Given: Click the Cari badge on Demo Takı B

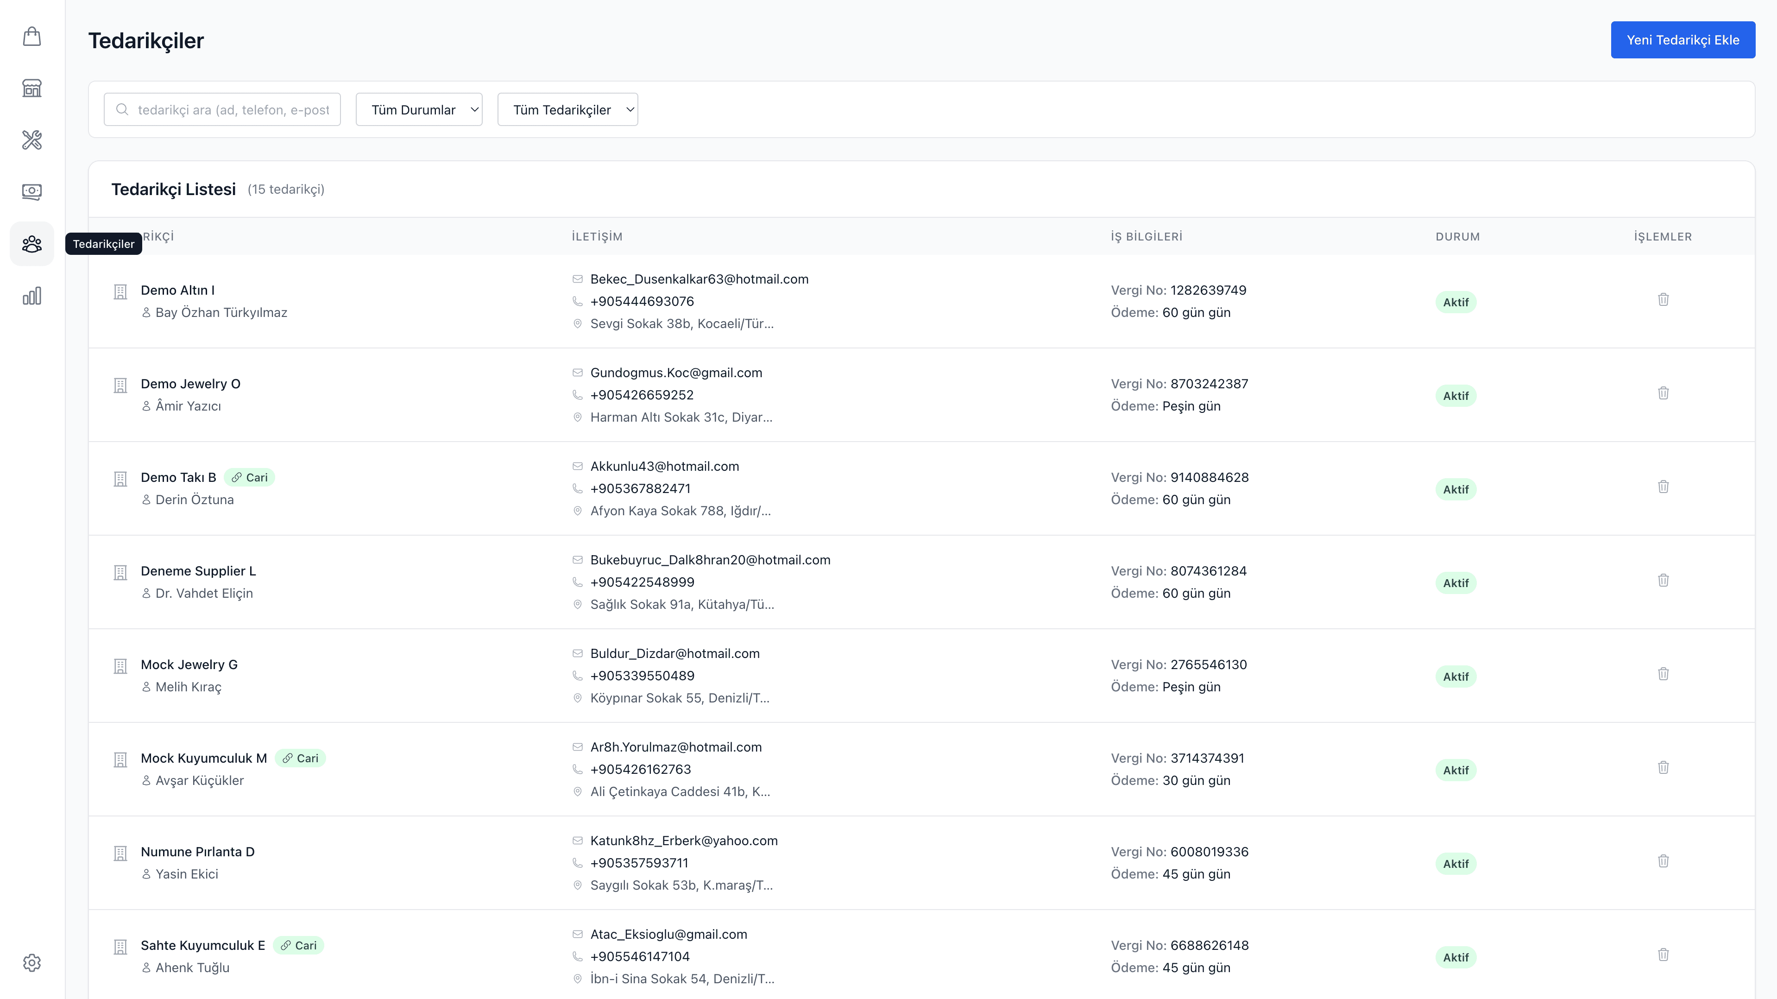Looking at the screenshot, I should [x=250, y=477].
